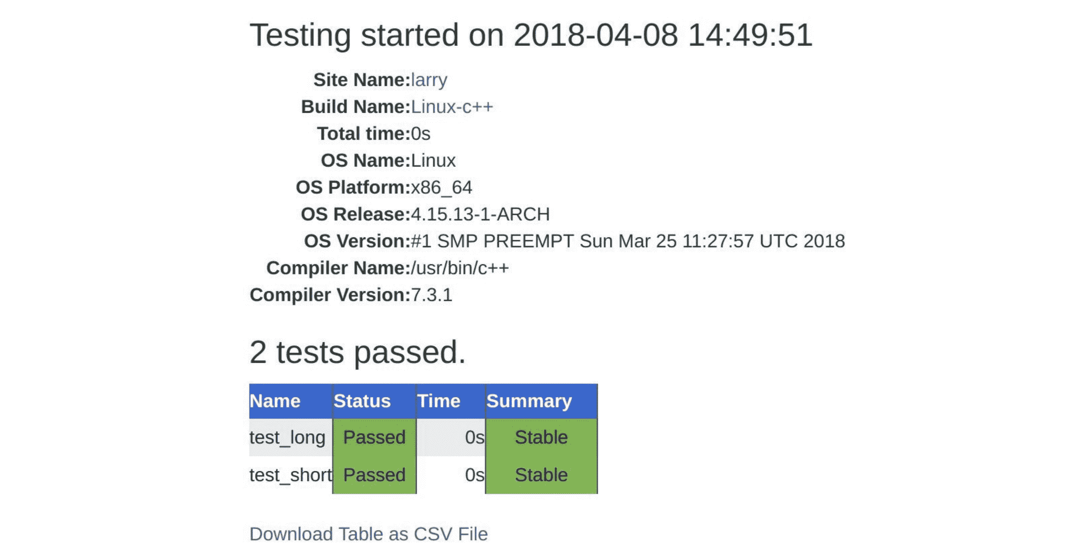Open the Stable summary for test_long
The width and height of the screenshot is (1084, 552).
pyautogui.click(x=541, y=437)
